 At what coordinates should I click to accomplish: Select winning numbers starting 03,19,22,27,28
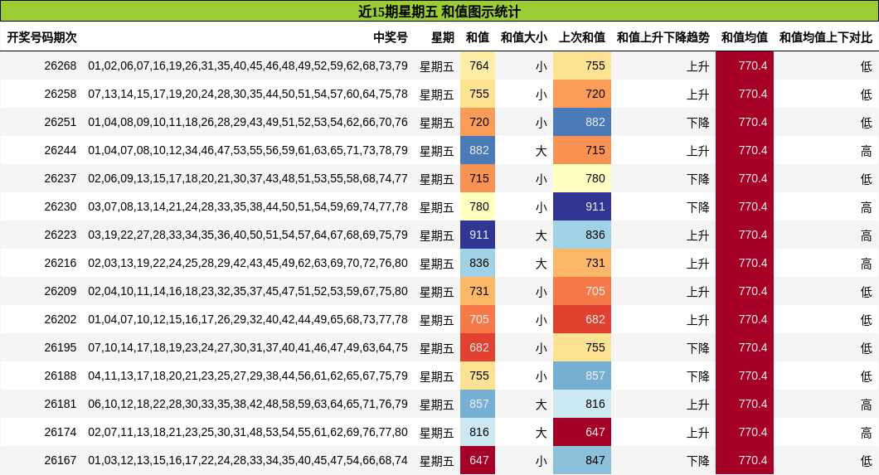coord(248,235)
